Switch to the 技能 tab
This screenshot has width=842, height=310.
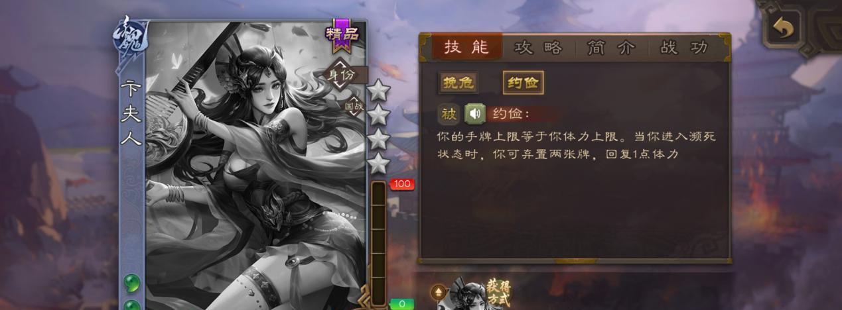[466, 48]
